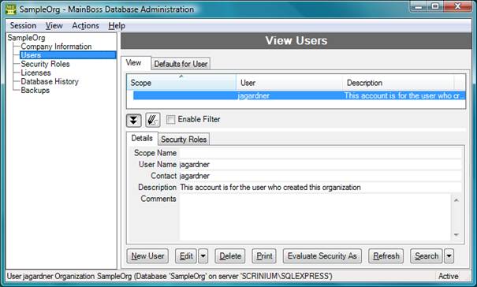Image resolution: width=477 pixels, height=287 pixels.
Task: Click the double-arrow collapse details icon
Action: click(134, 120)
